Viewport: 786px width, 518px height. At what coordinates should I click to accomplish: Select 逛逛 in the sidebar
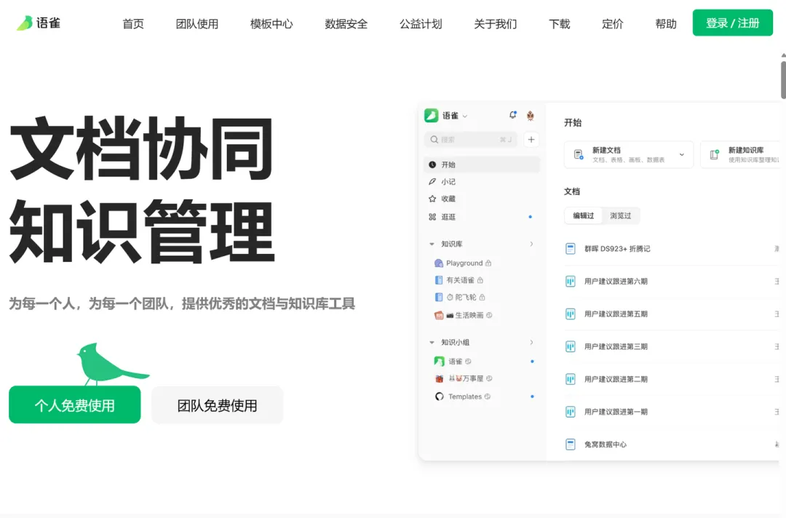[483, 217]
